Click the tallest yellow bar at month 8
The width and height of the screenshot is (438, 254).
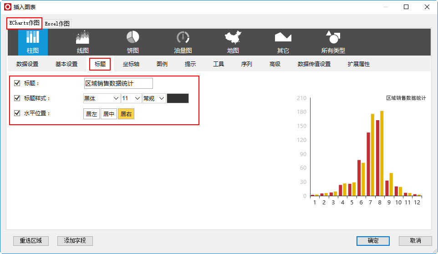(382, 153)
